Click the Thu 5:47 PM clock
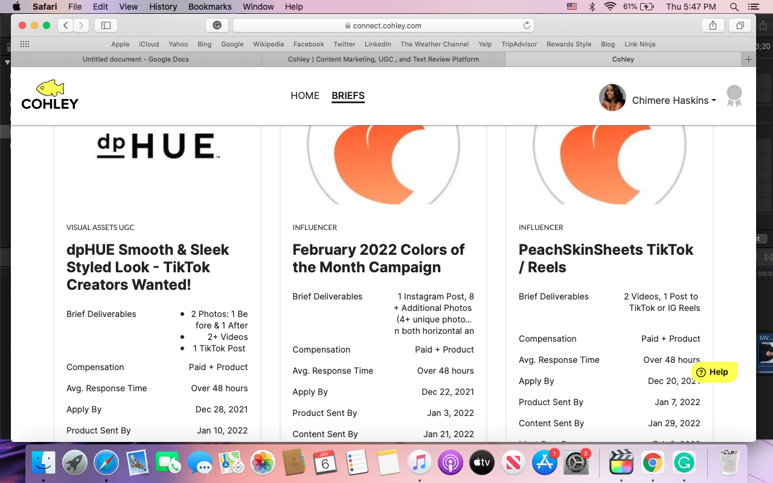The image size is (773, 483). point(691,7)
